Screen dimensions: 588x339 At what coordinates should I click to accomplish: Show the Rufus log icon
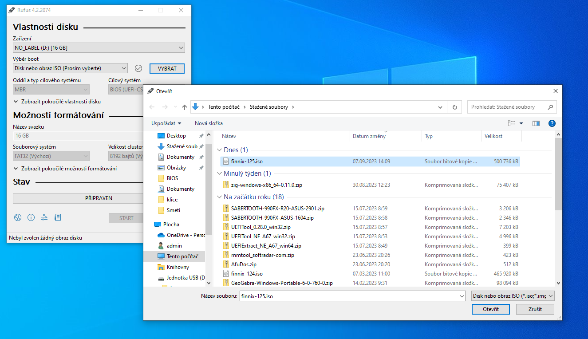[x=58, y=217]
